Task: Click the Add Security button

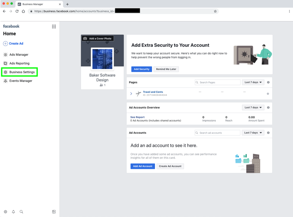Action: (x=141, y=69)
